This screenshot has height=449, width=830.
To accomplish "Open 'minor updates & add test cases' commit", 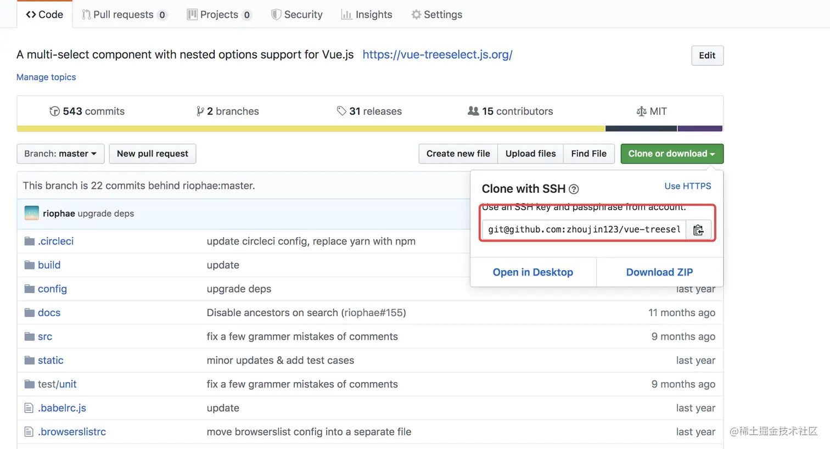I will 281,360.
